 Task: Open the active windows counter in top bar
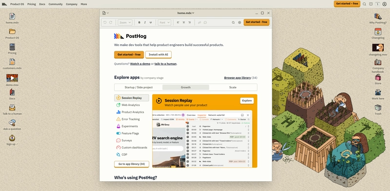(377, 4)
